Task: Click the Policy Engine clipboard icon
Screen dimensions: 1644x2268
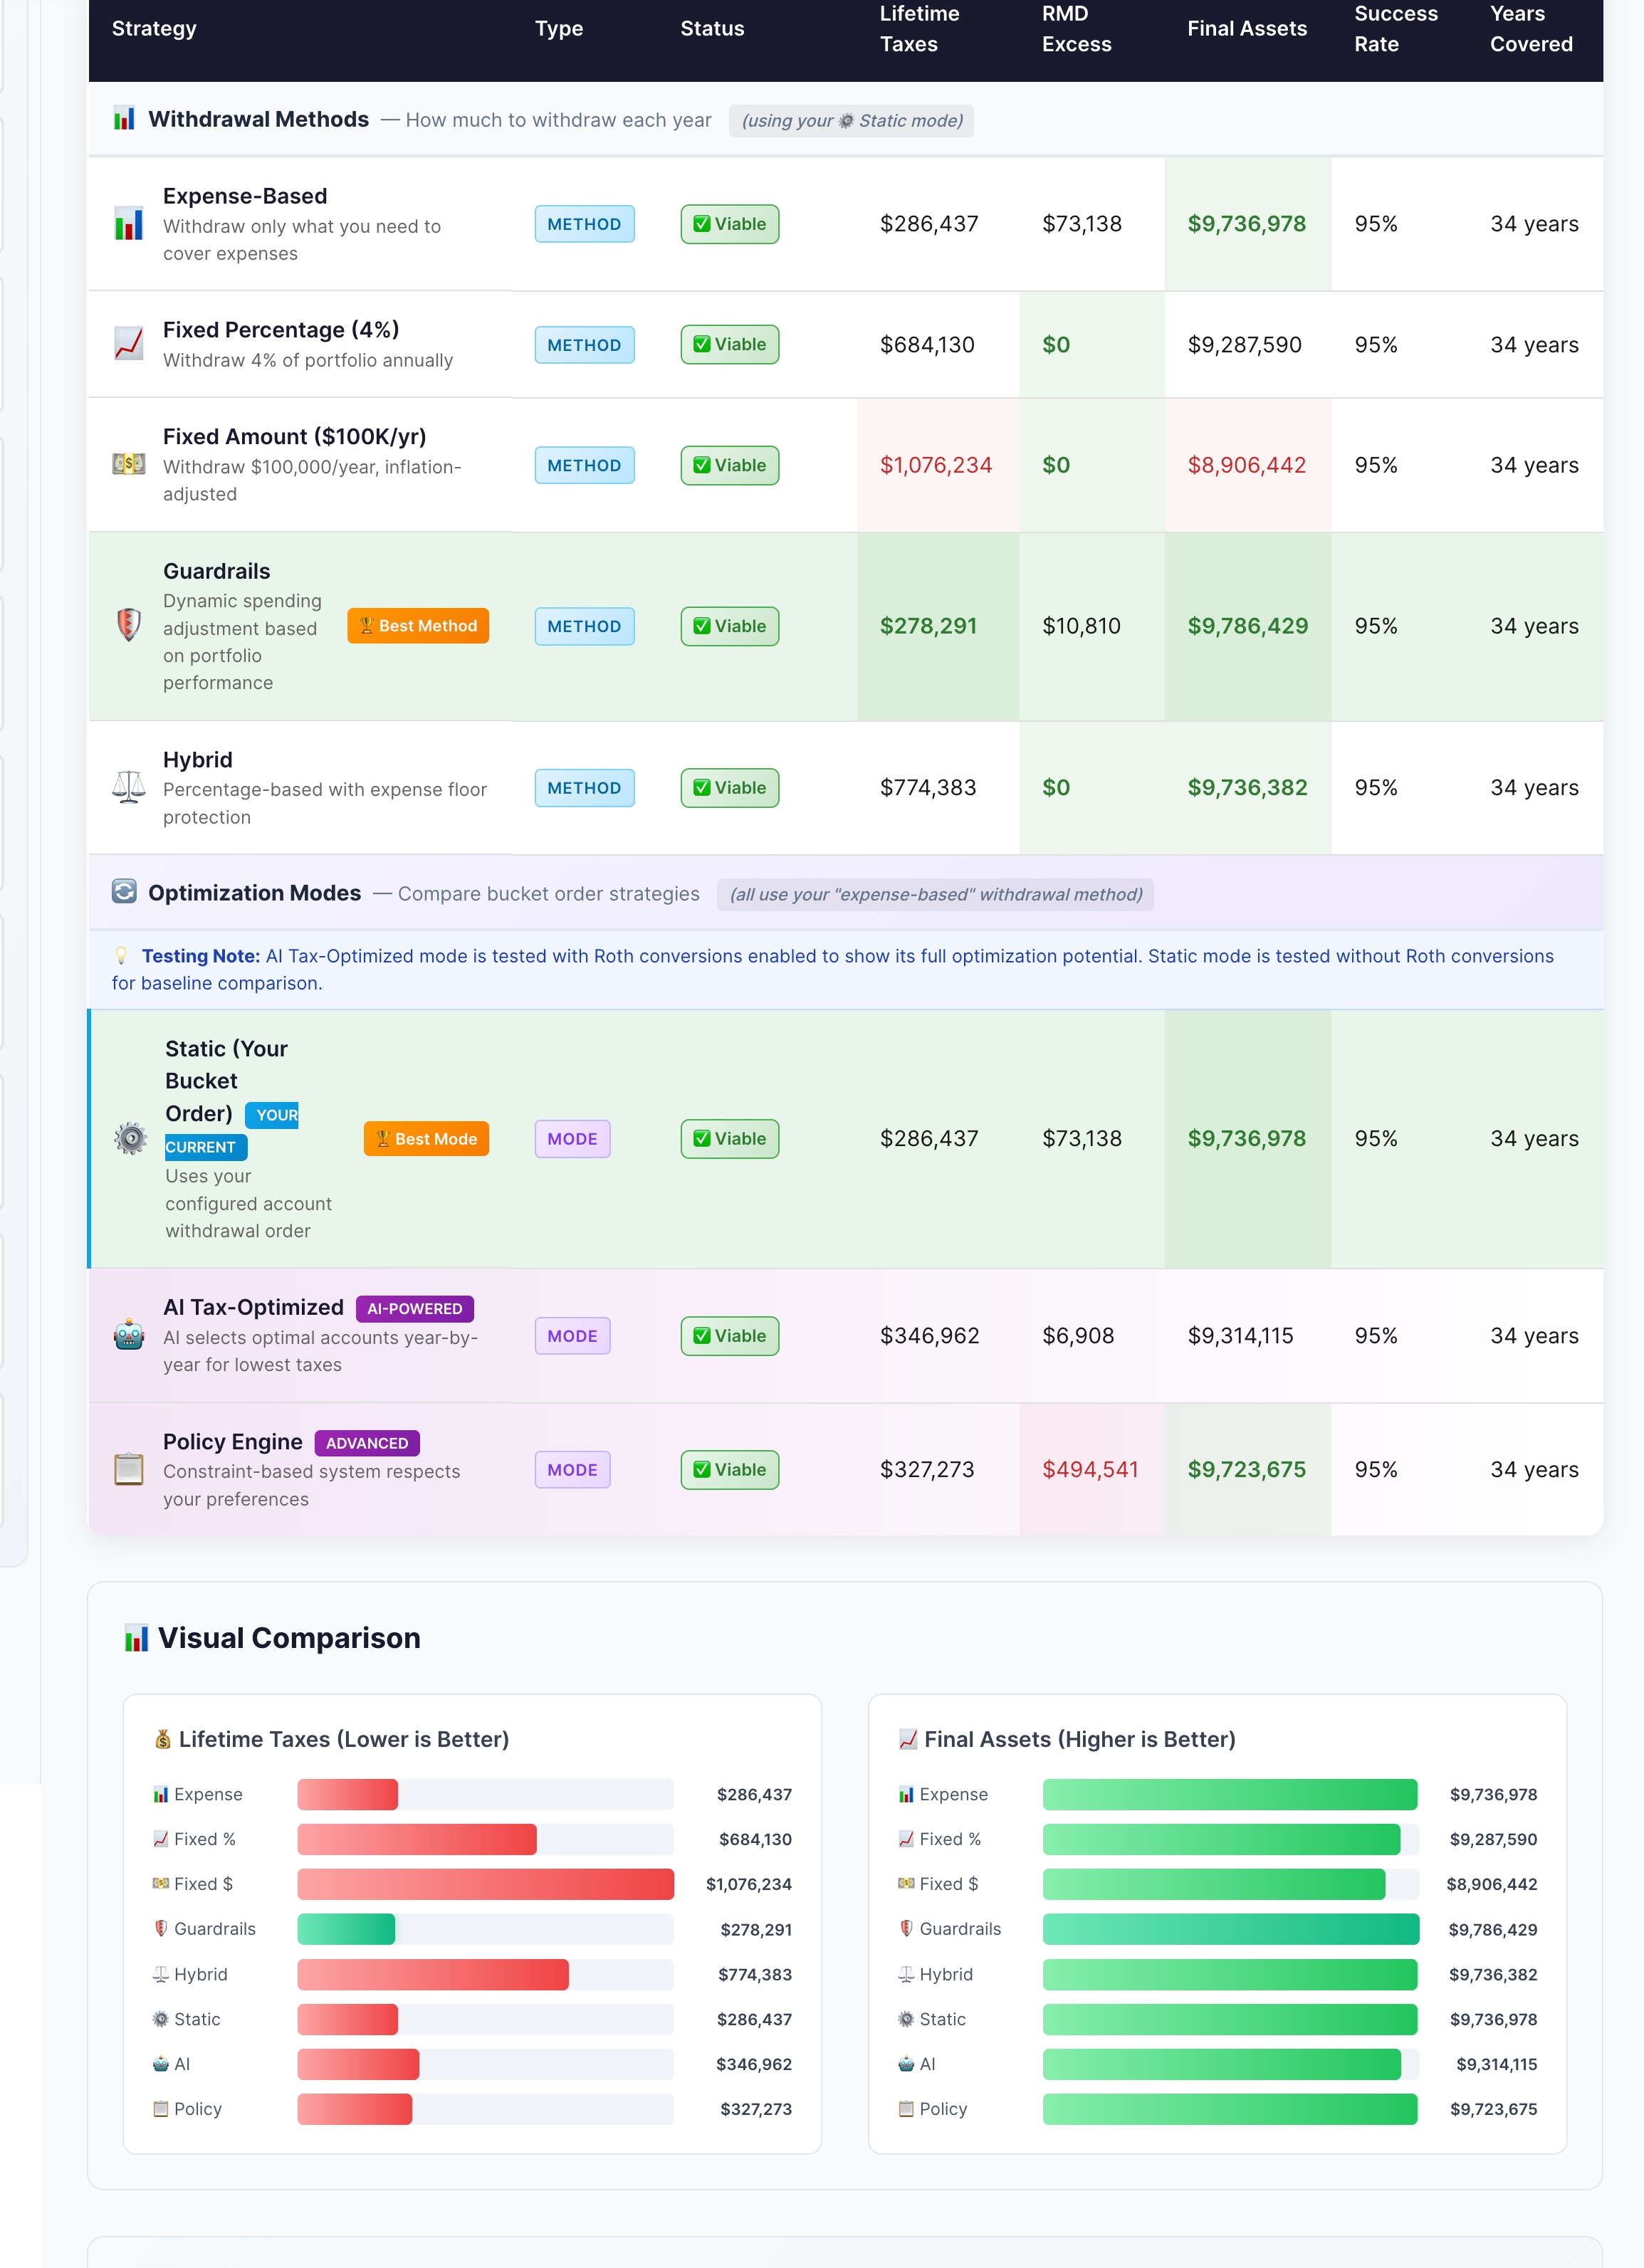Action: point(128,1469)
